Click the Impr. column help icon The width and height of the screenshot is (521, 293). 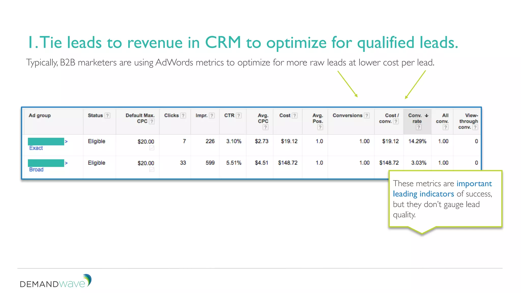tap(212, 115)
